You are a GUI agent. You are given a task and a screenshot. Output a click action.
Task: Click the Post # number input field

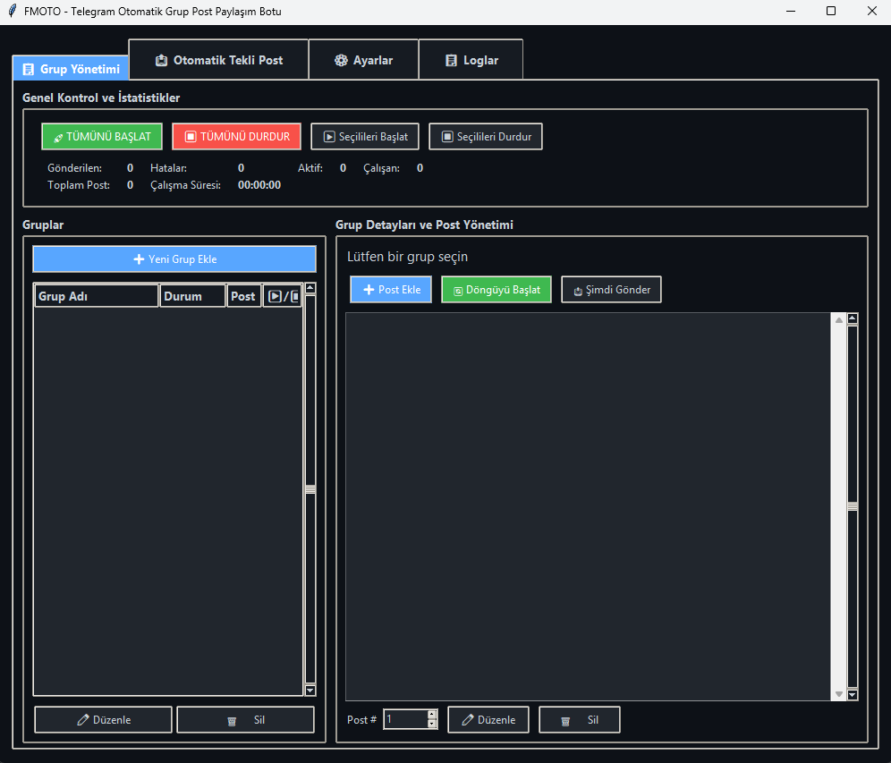pos(405,719)
